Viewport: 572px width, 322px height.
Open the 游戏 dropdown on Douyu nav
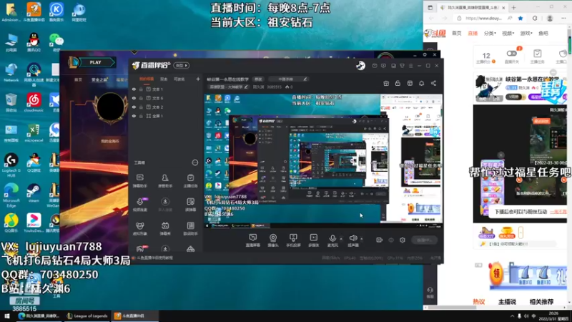(526, 33)
